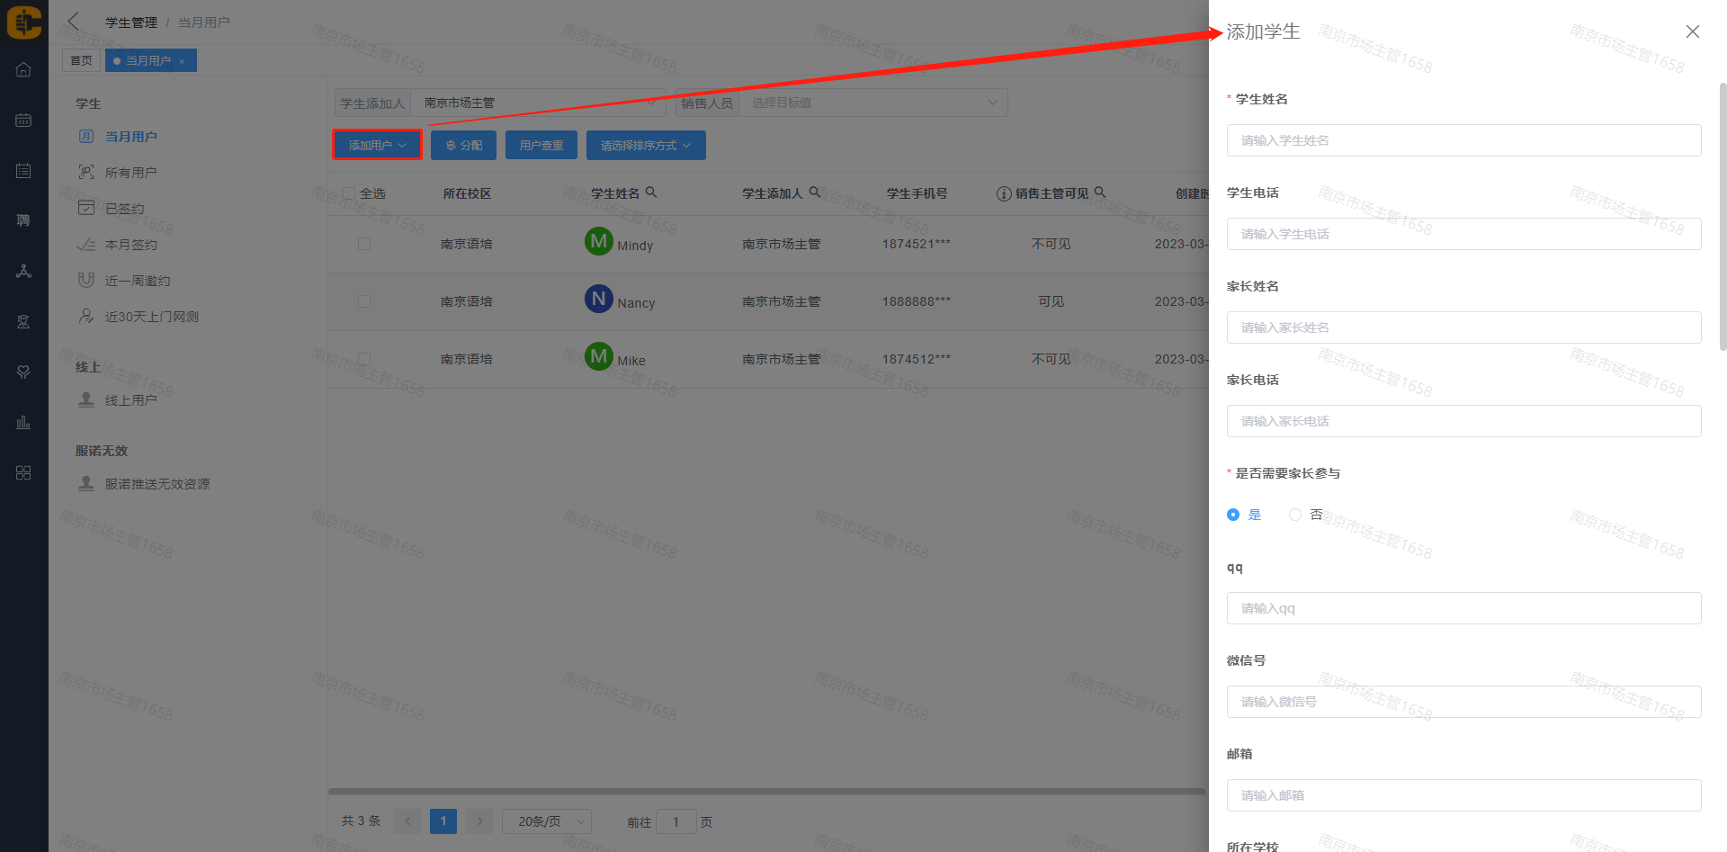Click the 分配 button
This screenshot has width=1727, height=852.
pos(463,145)
